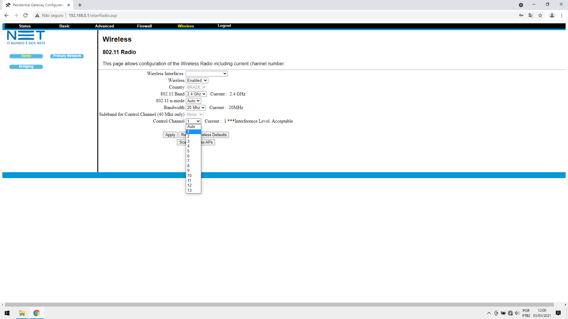Pick channel 9 in list

click(x=193, y=170)
